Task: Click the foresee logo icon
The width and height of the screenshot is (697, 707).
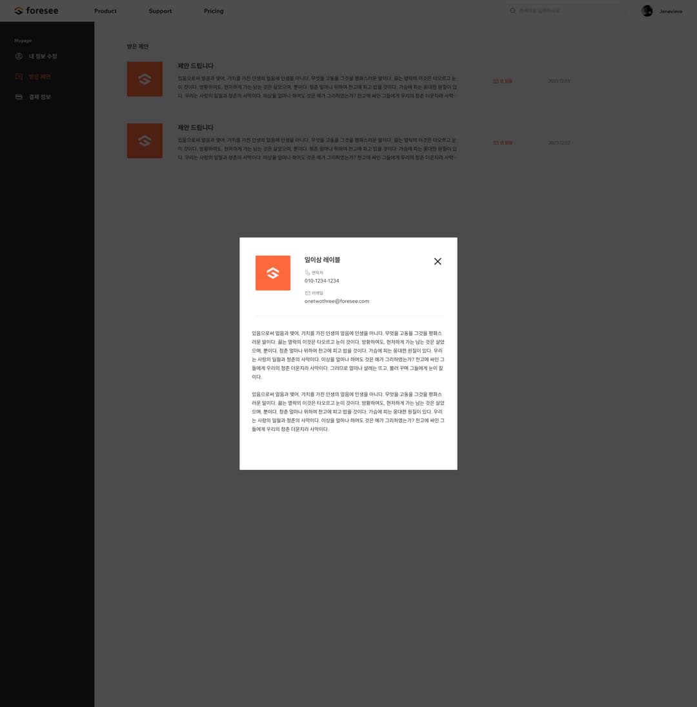Action: [18, 10]
